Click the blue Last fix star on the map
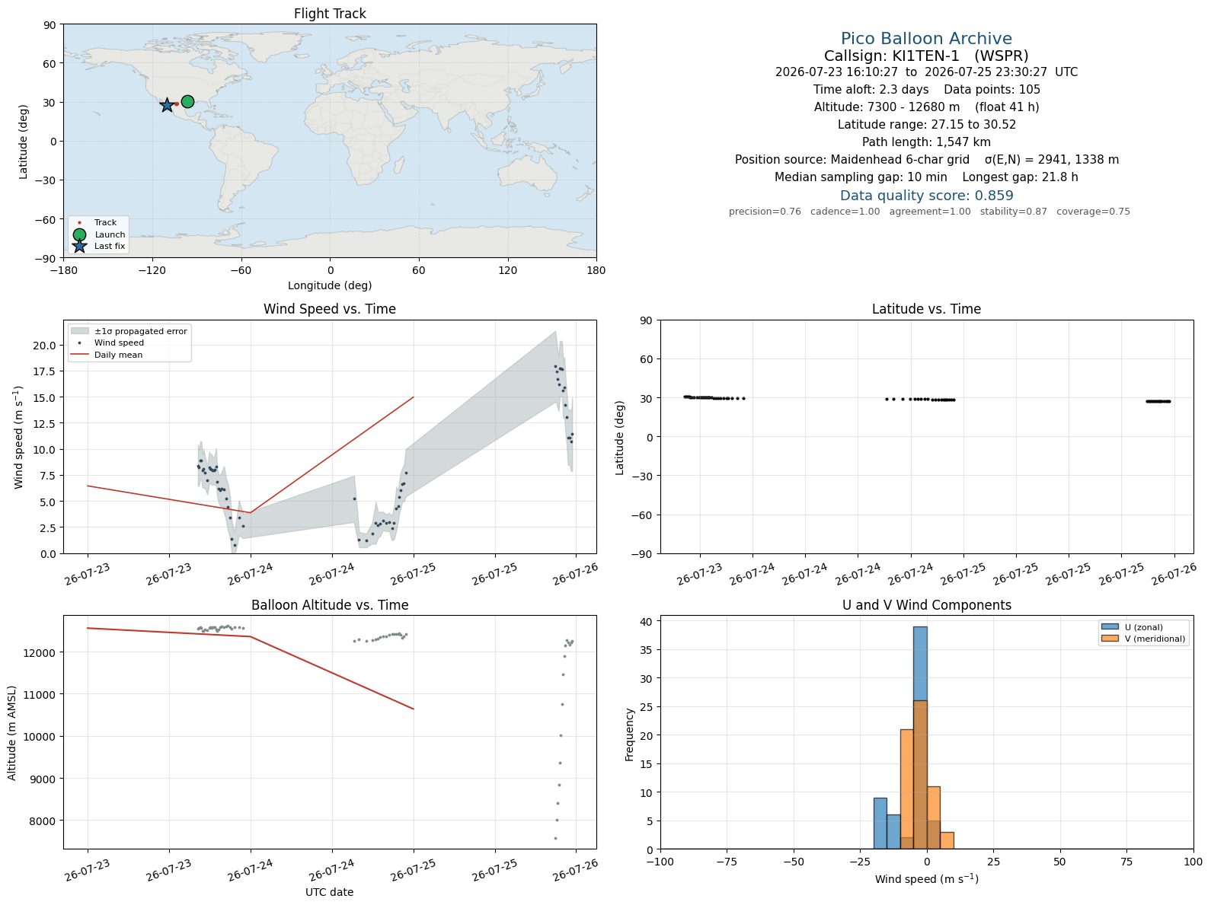Viewport: 1211px width, 905px height. [167, 105]
